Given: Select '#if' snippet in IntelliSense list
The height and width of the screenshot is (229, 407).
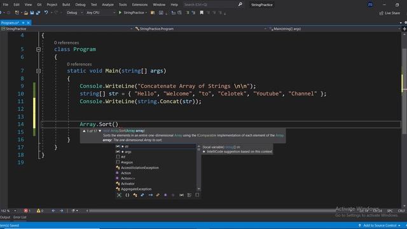Looking at the screenshot, I should coord(156,157).
